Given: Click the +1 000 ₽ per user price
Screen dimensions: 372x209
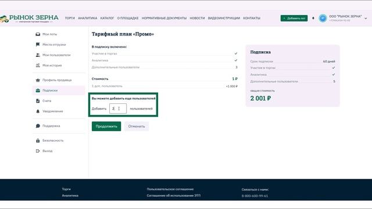Looking at the screenshot, I should pos(231,87).
